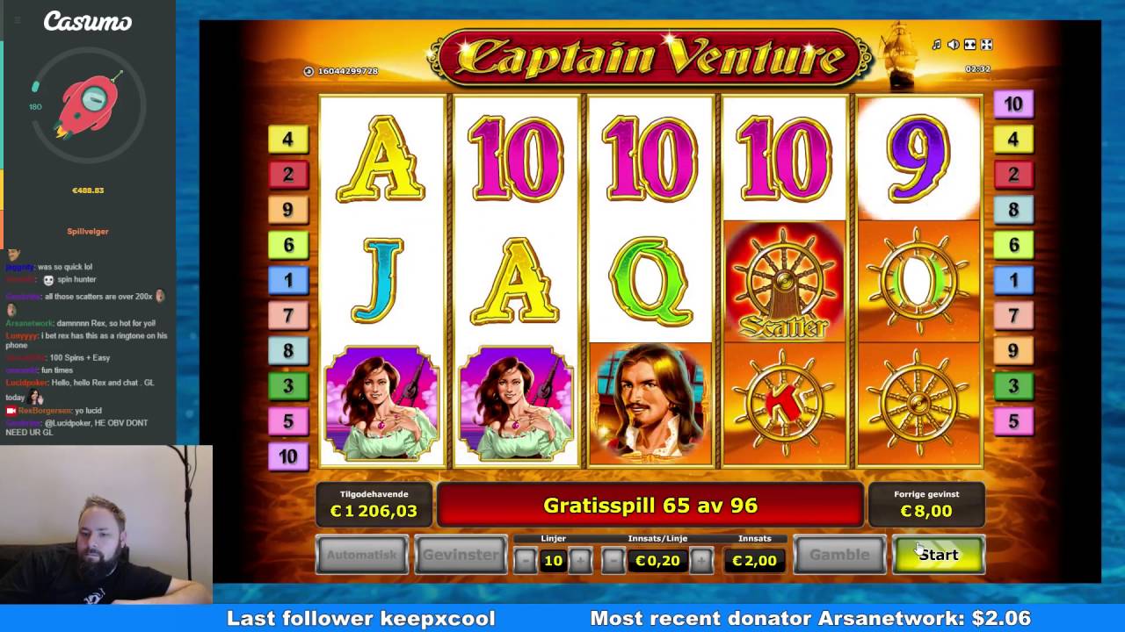Click the Casumo logo
The width and height of the screenshot is (1125, 632).
point(88,21)
